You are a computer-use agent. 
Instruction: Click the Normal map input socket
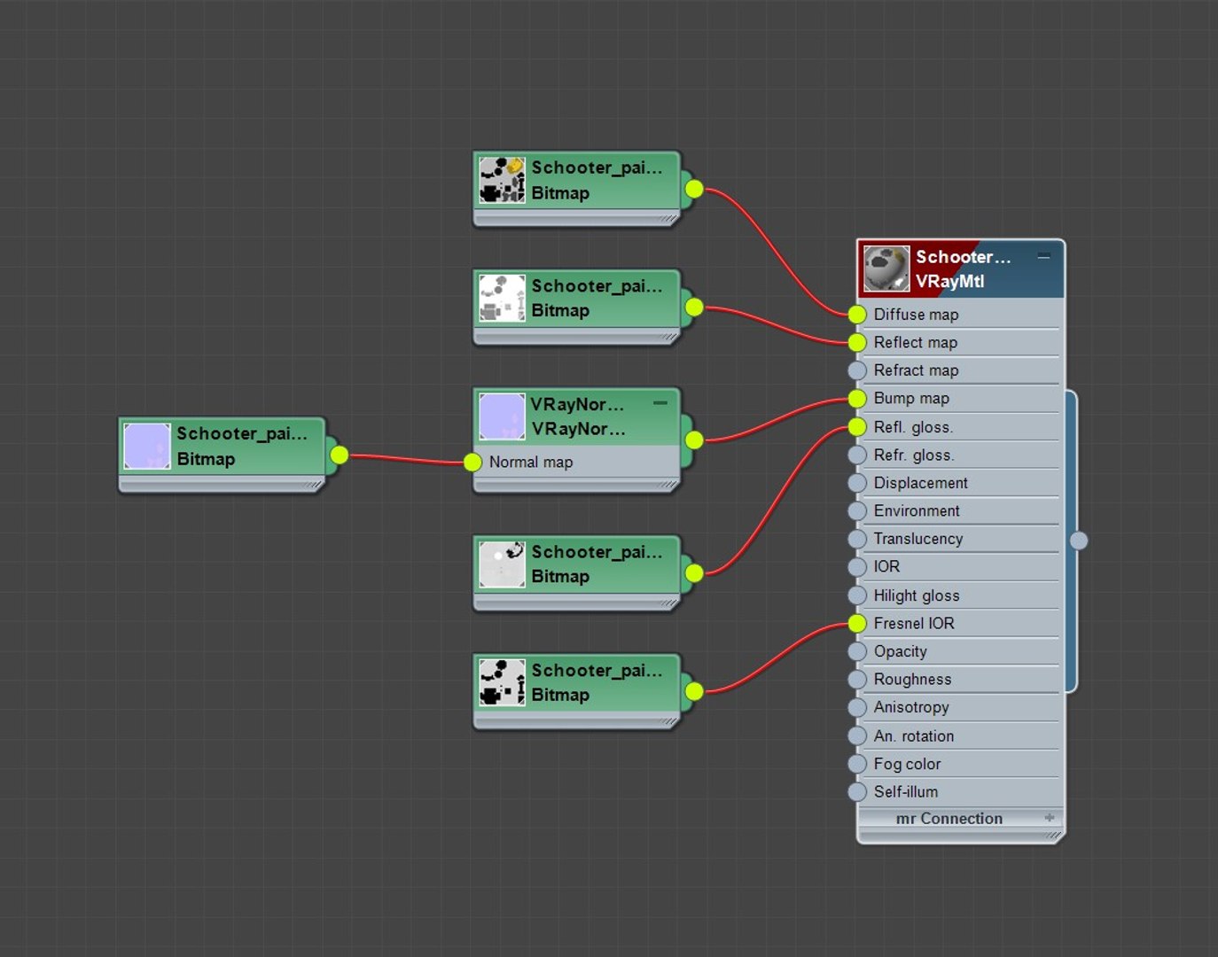coord(472,462)
